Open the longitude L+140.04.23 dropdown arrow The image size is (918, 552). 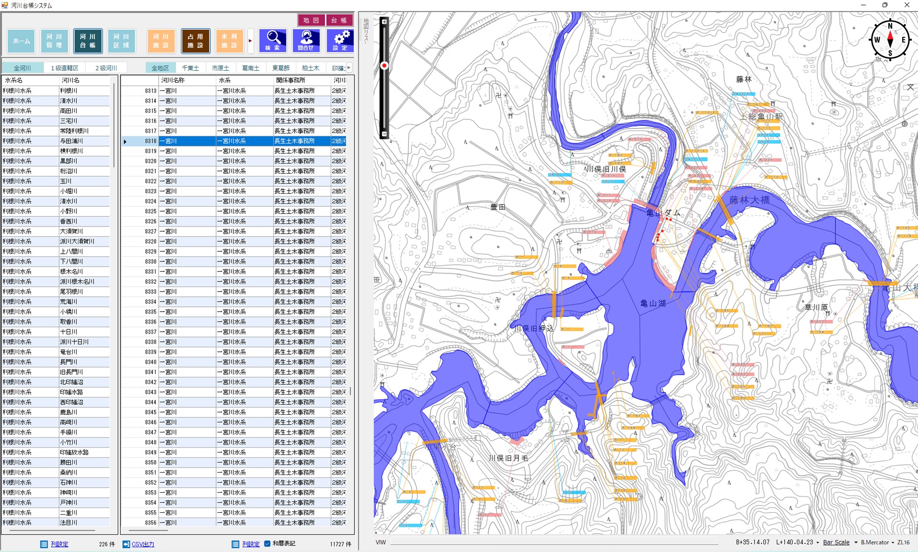[x=817, y=543]
